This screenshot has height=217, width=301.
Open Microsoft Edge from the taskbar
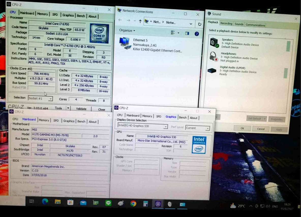pos(45,201)
